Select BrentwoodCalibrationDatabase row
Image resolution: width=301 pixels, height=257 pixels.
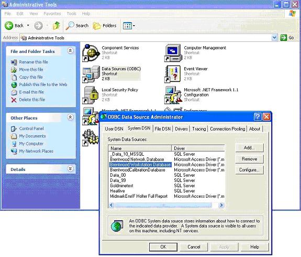pos(166,170)
